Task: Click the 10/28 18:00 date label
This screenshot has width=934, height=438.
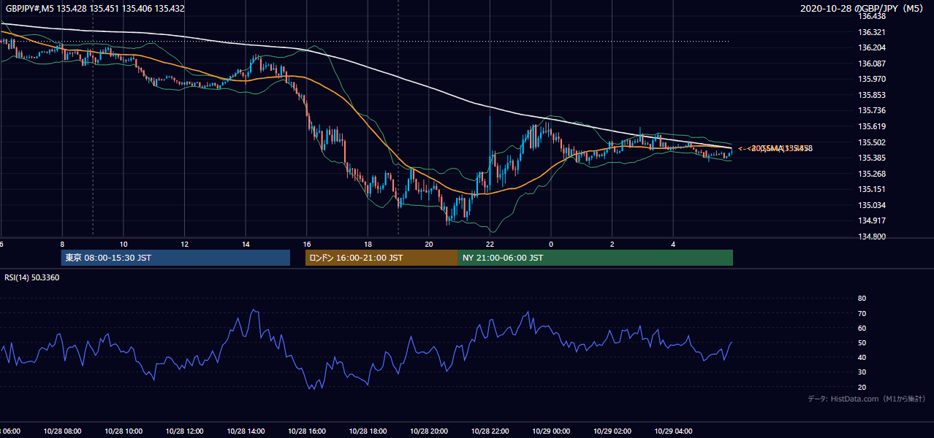Action: point(368,431)
